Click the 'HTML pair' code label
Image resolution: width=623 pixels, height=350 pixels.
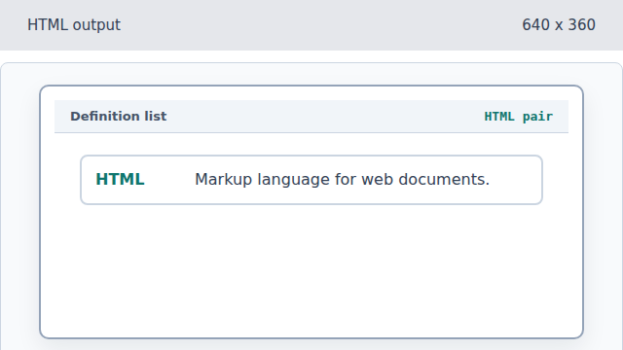click(x=519, y=117)
